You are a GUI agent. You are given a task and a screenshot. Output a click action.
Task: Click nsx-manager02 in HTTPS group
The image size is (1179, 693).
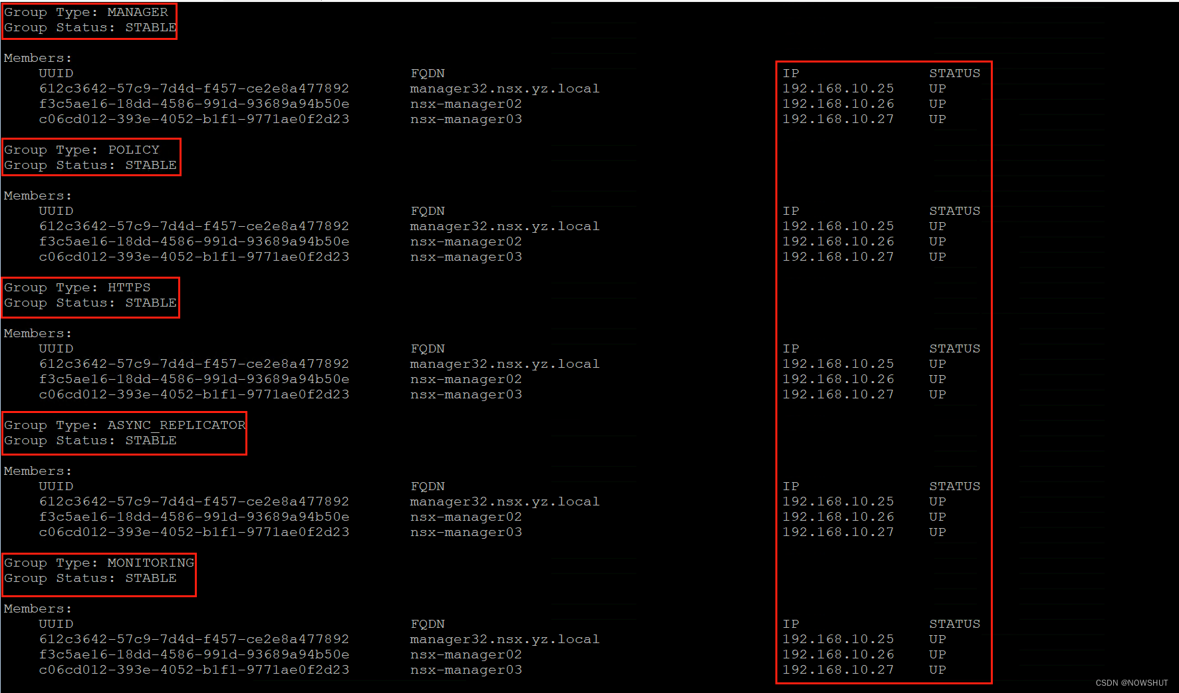(466, 379)
